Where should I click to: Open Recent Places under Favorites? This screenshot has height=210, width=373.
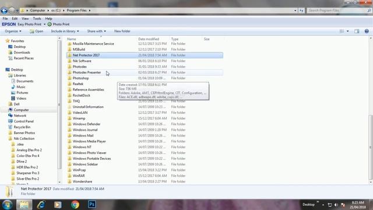click(x=23, y=58)
